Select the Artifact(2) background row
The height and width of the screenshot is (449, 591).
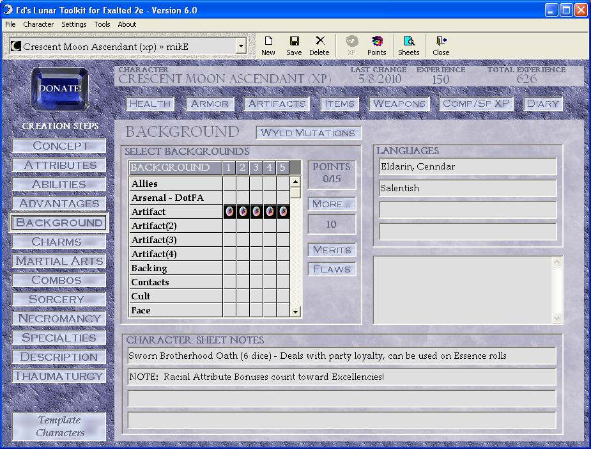tap(176, 226)
